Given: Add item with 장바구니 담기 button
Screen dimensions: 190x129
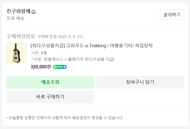Looking at the screenshot, I should [x=140, y=82].
